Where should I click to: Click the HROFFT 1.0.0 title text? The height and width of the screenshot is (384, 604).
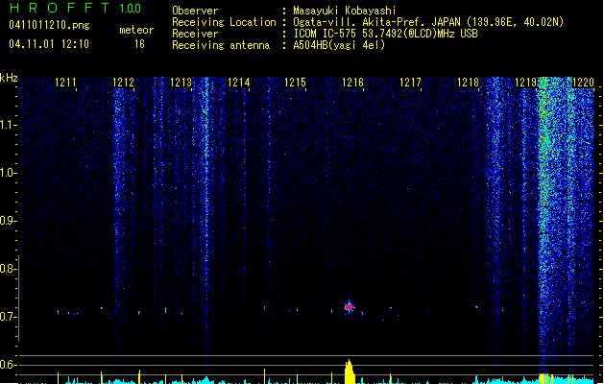pyautogui.click(x=76, y=8)
